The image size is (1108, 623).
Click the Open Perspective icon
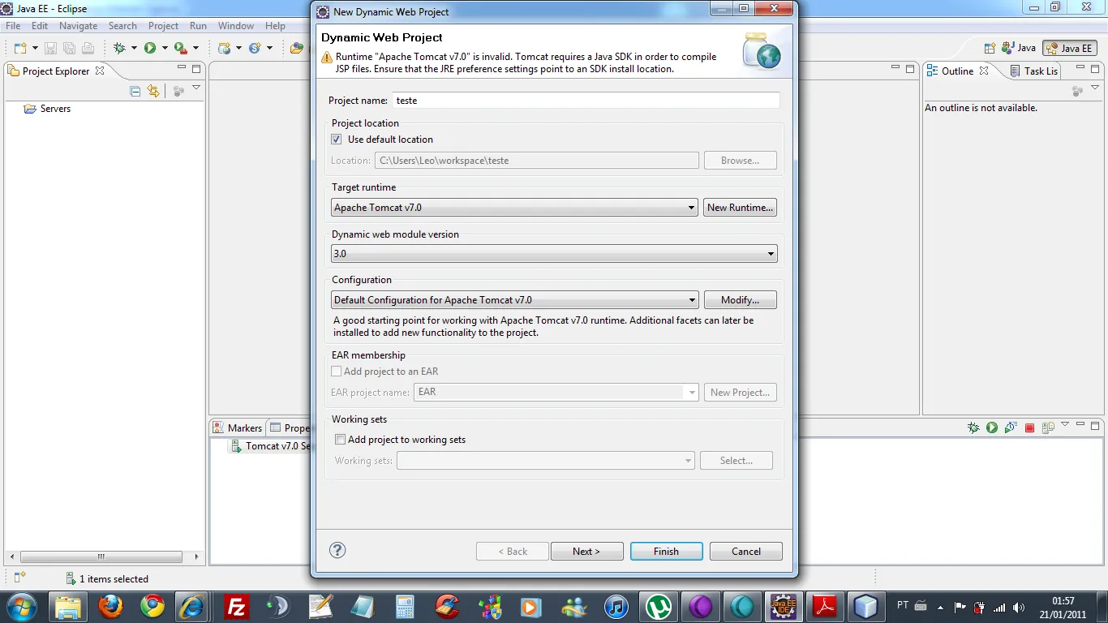point(990,48)
